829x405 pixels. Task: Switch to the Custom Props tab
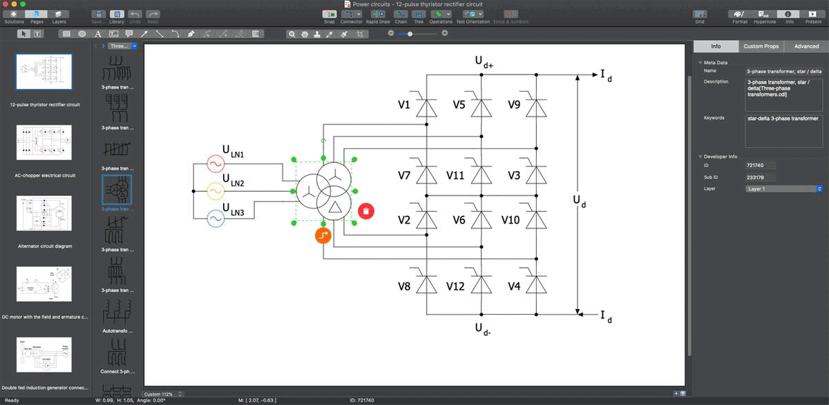pyautogui.click(x=761, y=46)
